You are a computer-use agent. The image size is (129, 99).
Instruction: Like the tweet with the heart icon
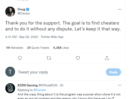tap(78, 58)
